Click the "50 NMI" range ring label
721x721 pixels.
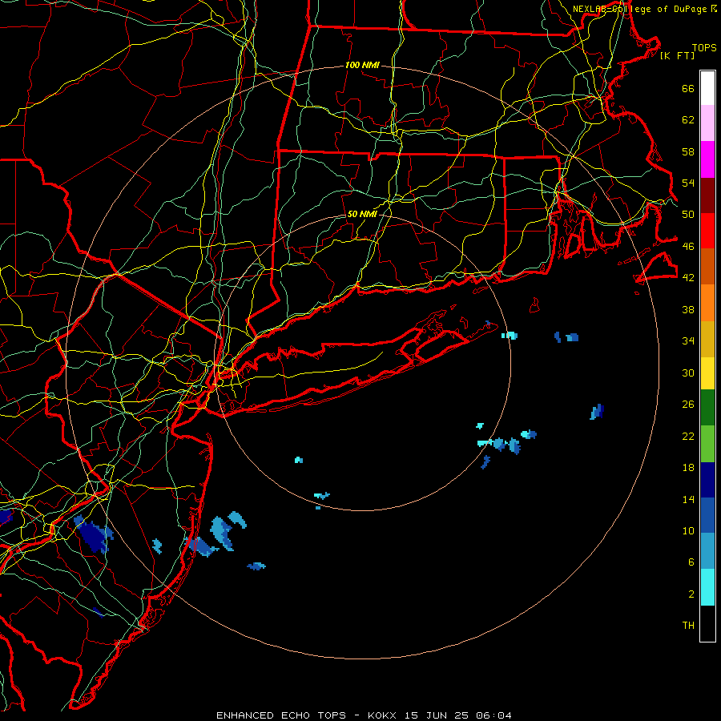pos(362,214)
